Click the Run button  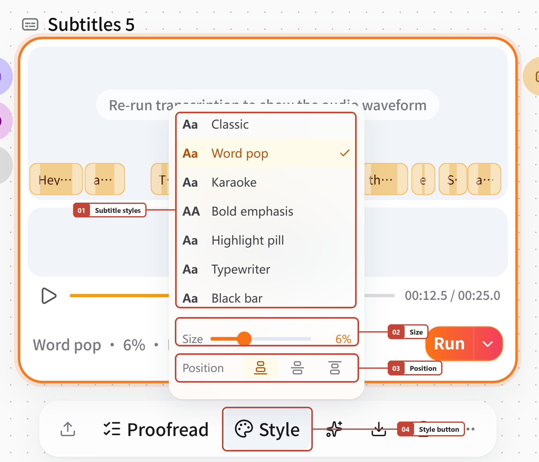point(449,344)
